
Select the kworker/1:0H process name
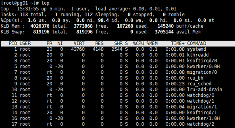point(203,118)
